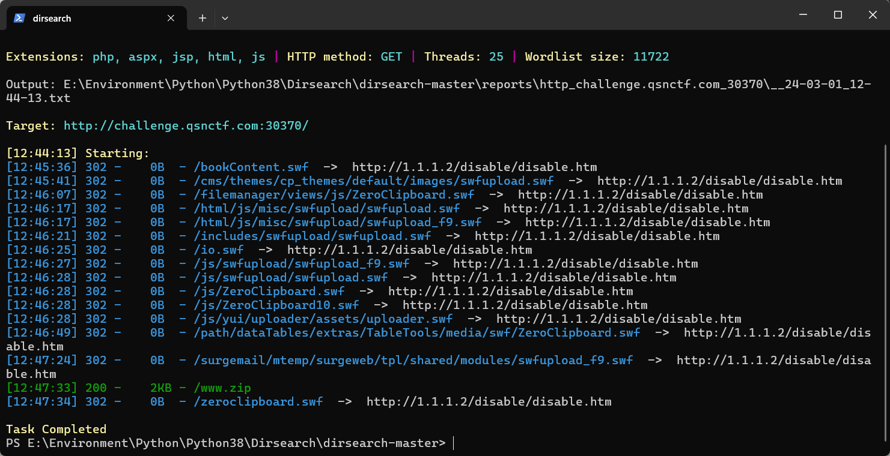Click the Output report file path
The image size is (890, 456).
[439, 91]
